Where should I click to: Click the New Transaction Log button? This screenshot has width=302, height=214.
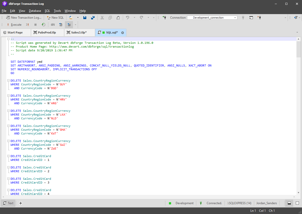pos(24,18)
